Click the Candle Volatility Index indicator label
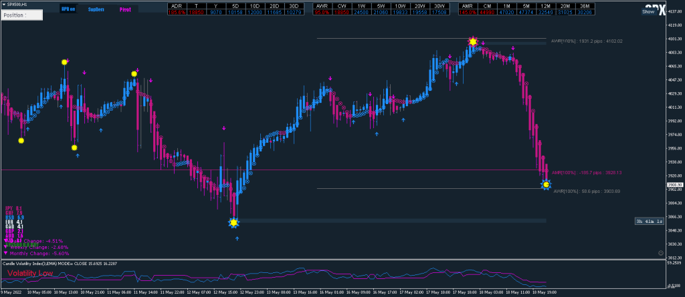The height and width of the screenshot is (297, 685). [50, 264]
